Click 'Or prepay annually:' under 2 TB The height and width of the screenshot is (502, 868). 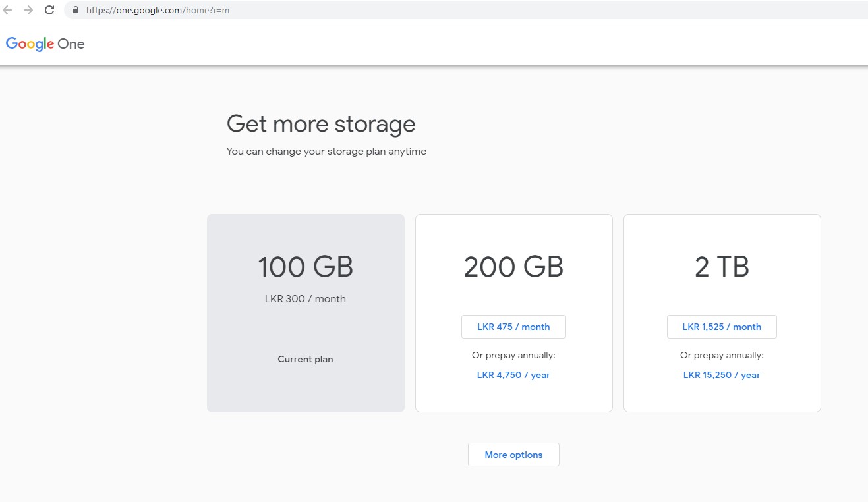click(x=722, y=355)
